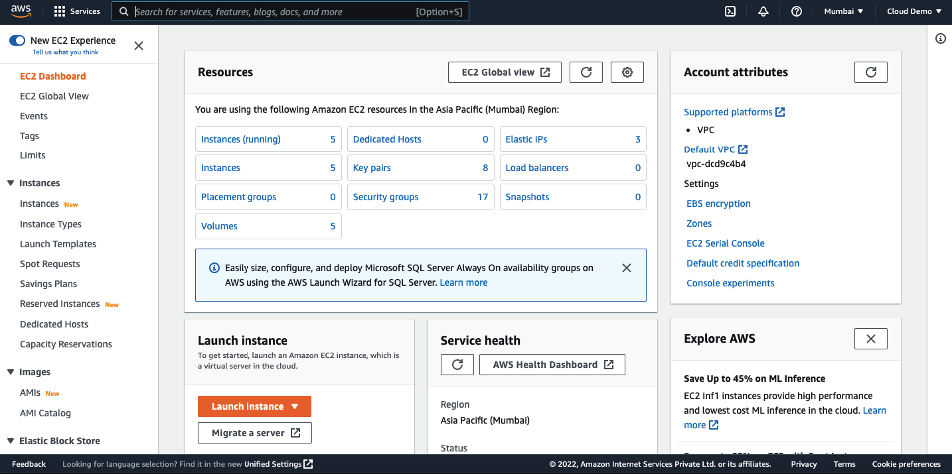952x474 pixels.
Task: Open Instance Types in sidebar
Action: click(x=51, y=224)
